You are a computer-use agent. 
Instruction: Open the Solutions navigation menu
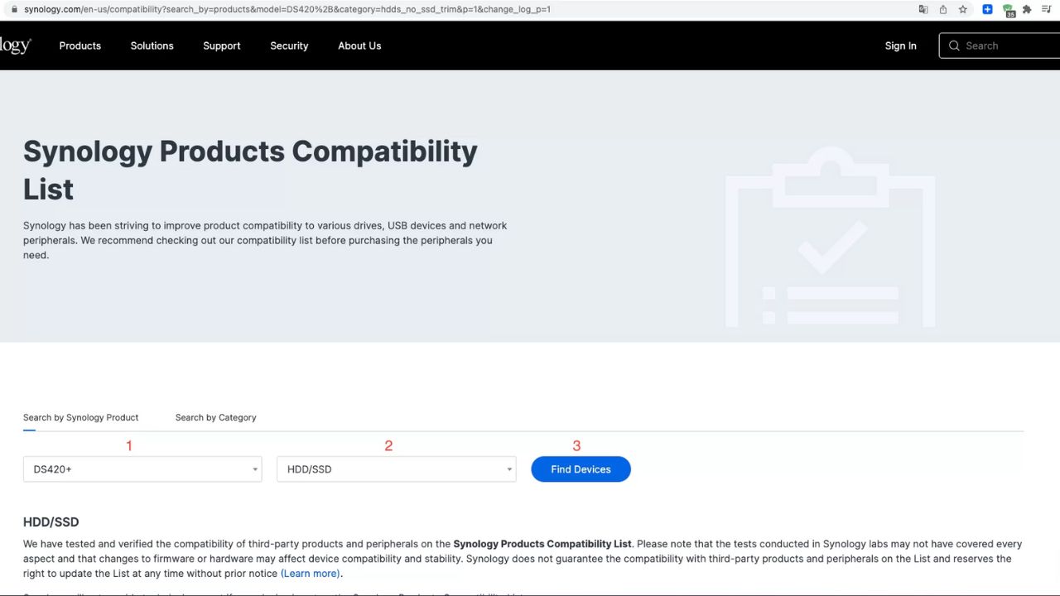pyautogui.click(x=152, y=46)
